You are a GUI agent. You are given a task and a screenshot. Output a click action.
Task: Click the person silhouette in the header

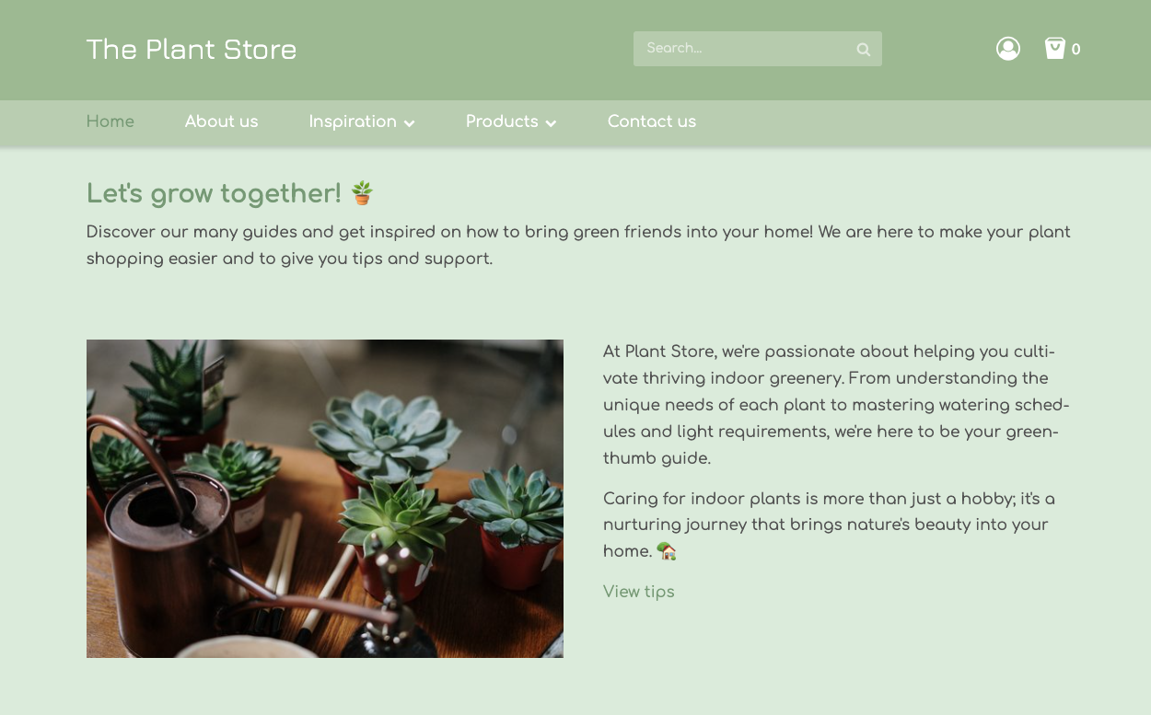(1008, 49)
